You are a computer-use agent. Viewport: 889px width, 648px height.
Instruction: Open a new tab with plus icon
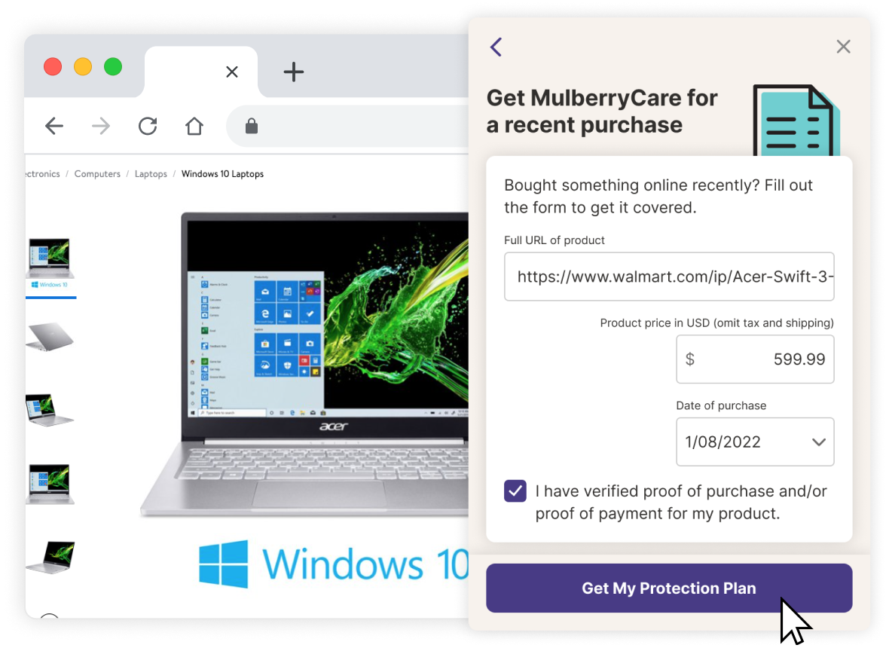[294, 72]
